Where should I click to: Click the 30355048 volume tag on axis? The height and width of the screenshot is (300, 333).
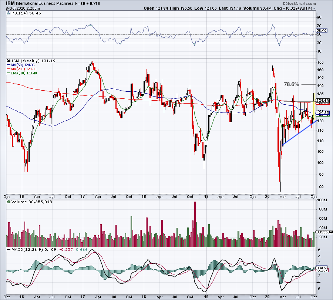point(324,232)
